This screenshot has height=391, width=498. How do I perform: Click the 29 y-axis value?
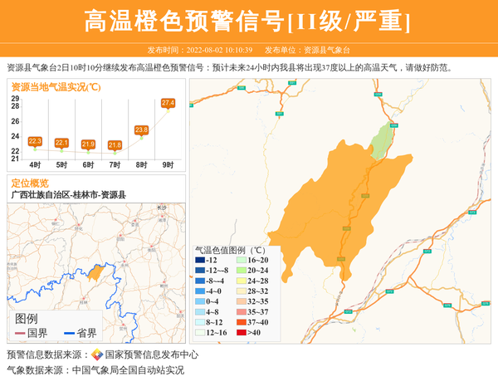tap(15, 99)
